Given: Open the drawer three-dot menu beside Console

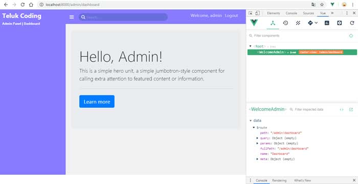Looking at the screenshot, I should coord(250,180).
